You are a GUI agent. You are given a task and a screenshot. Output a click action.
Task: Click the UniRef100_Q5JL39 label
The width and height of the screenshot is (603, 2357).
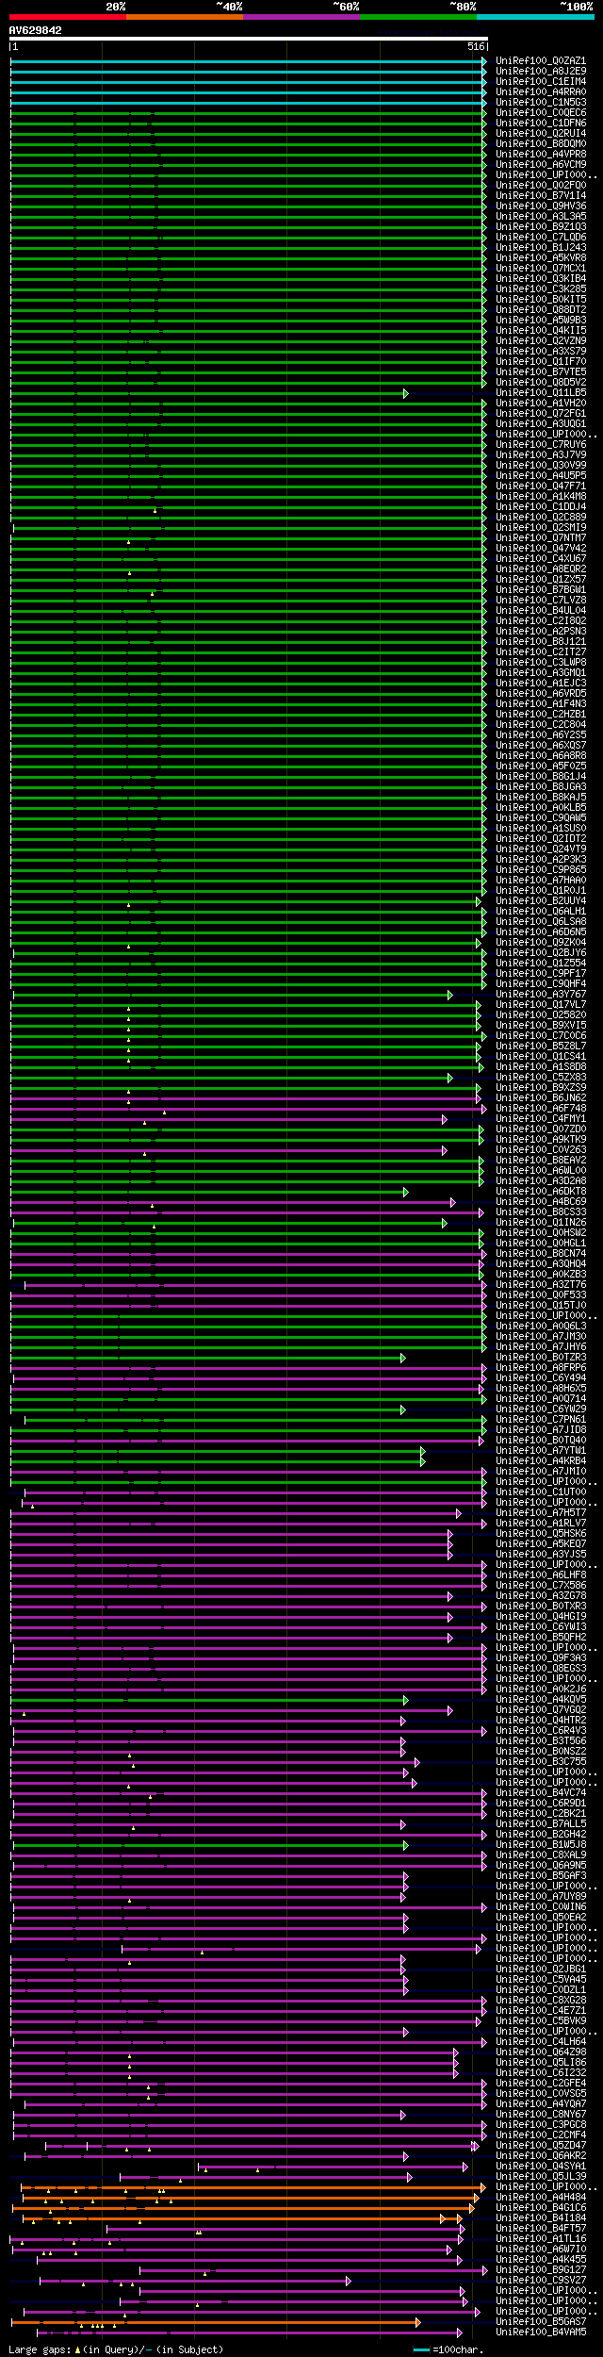coord(541,2177)
